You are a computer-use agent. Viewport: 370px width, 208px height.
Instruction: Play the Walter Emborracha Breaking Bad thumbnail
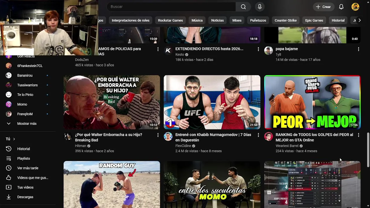[x=112, y=102]
